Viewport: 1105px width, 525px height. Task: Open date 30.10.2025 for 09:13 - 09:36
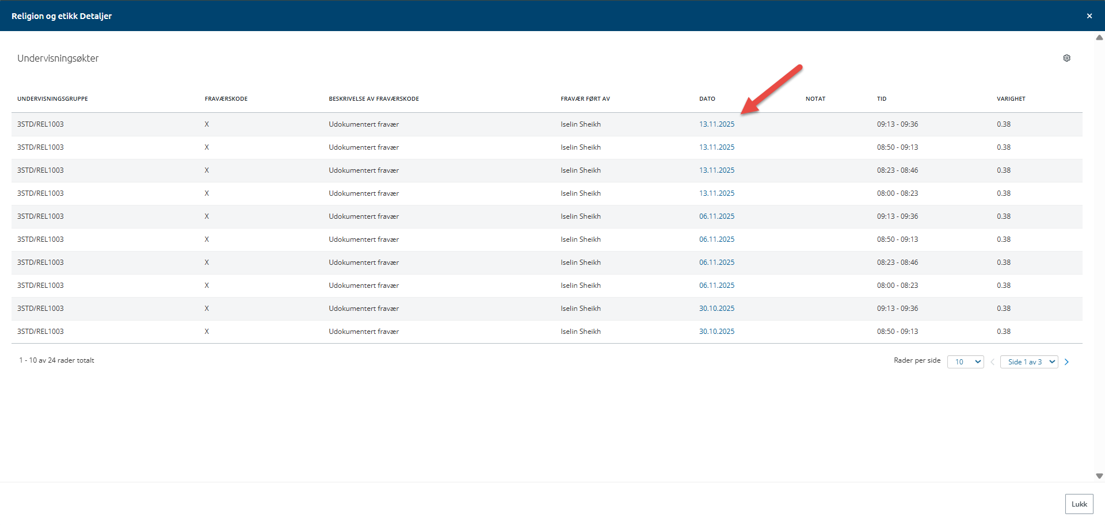coord(717,309)
